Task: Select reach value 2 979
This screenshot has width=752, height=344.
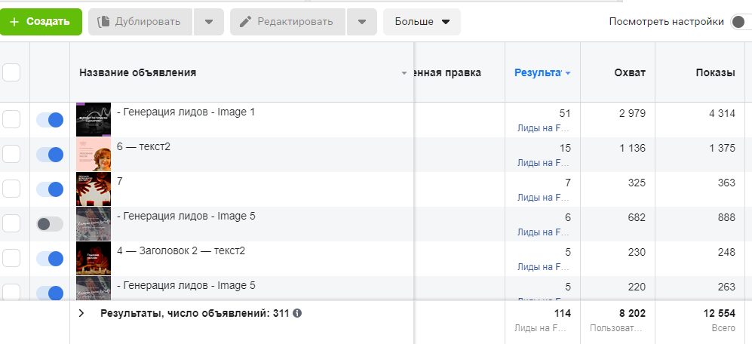Action: coord(631,113)
